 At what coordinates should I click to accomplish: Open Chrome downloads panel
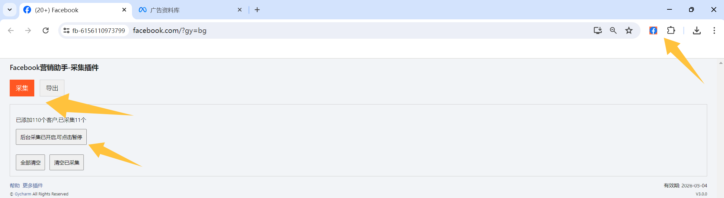(x=697, y=31)
